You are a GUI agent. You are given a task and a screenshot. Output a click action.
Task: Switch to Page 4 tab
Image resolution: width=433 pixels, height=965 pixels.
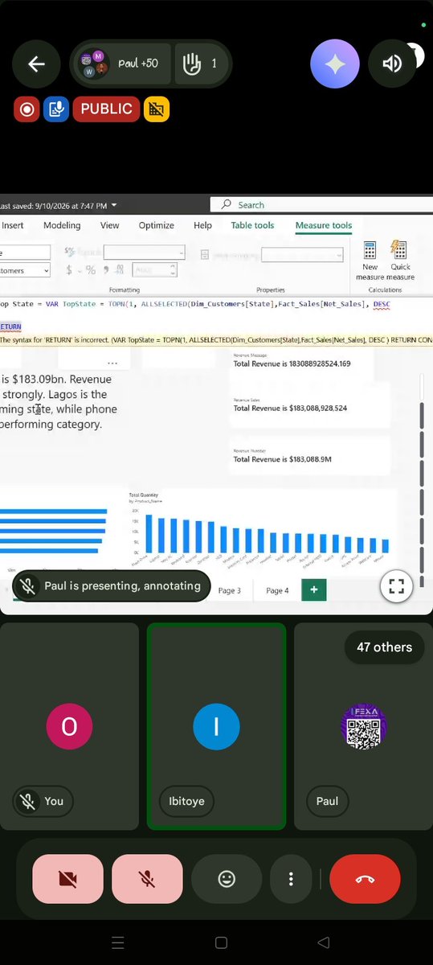(277, 590)
